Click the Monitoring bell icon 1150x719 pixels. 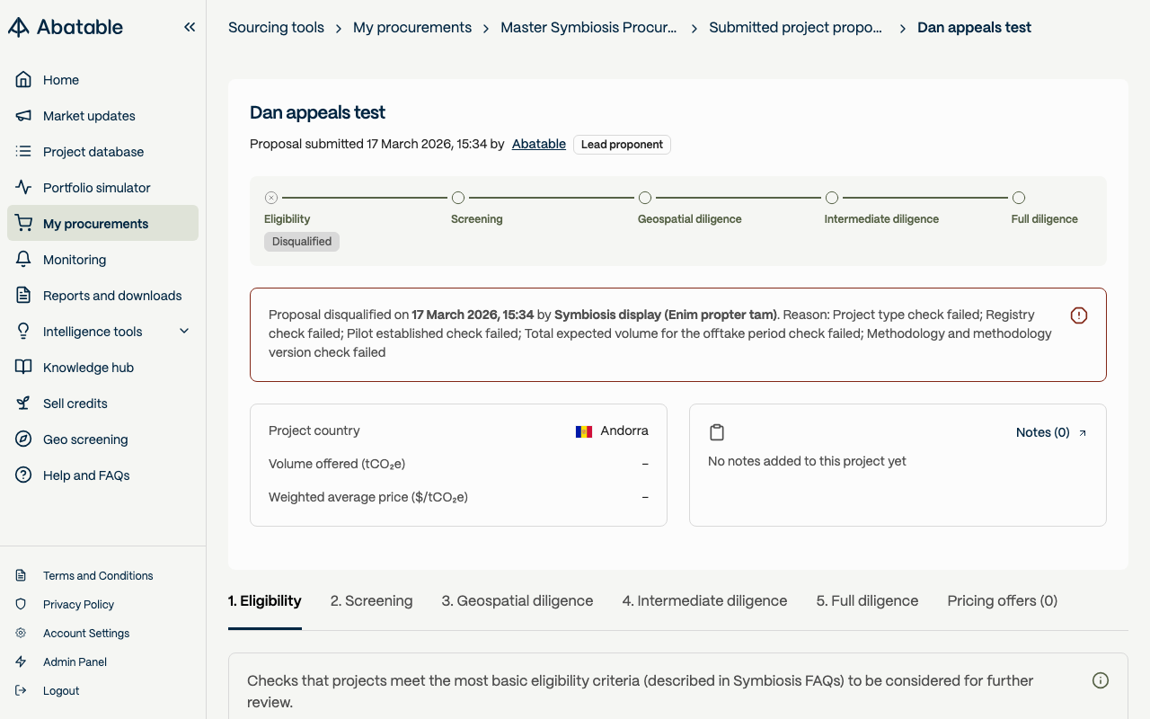point(24,260)
